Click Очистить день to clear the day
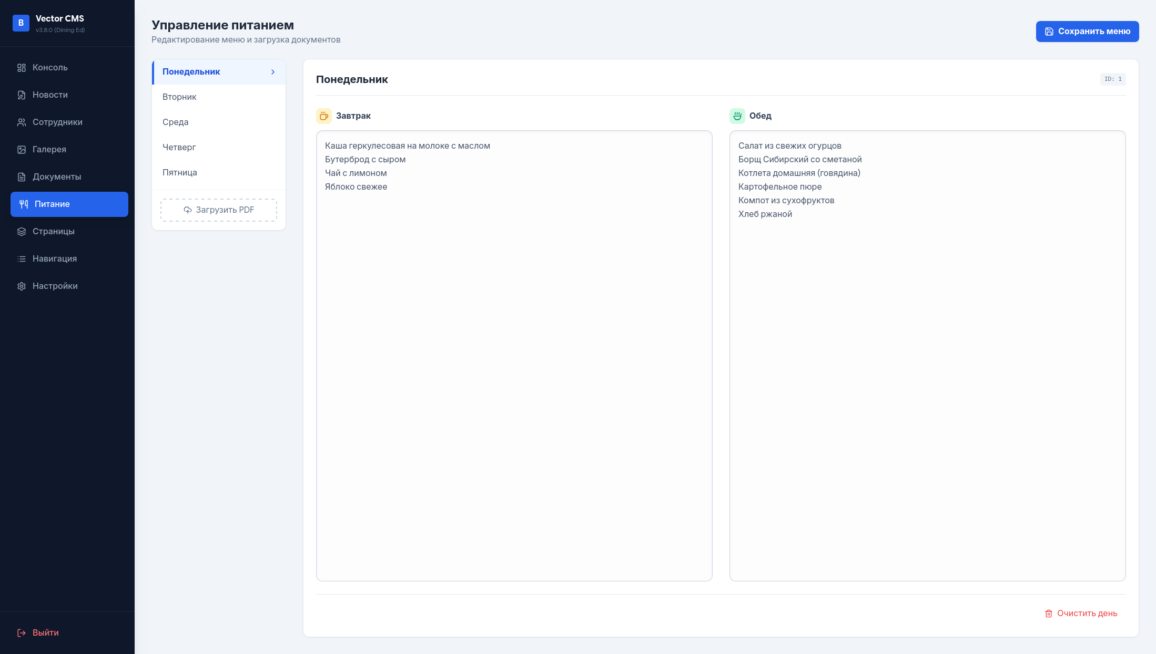Viewport: 1156px width, 654px height. [x=1081, y=614]
